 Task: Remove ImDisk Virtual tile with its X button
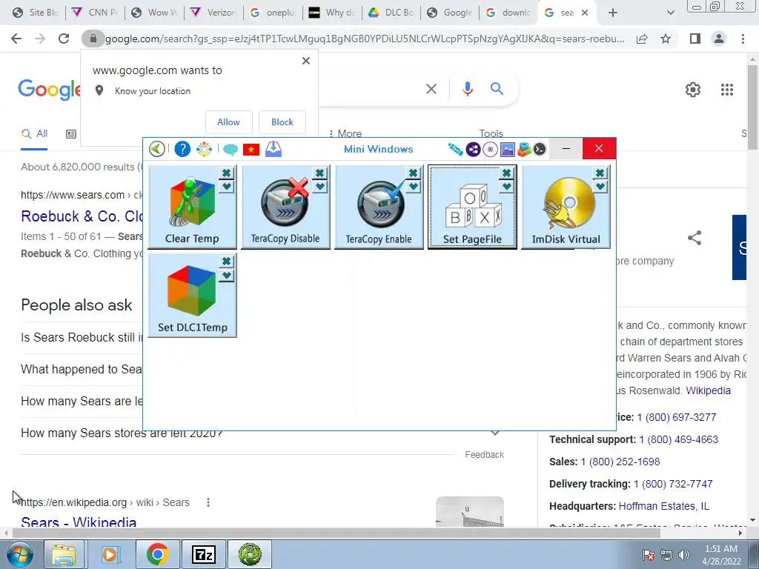point(600,173)
